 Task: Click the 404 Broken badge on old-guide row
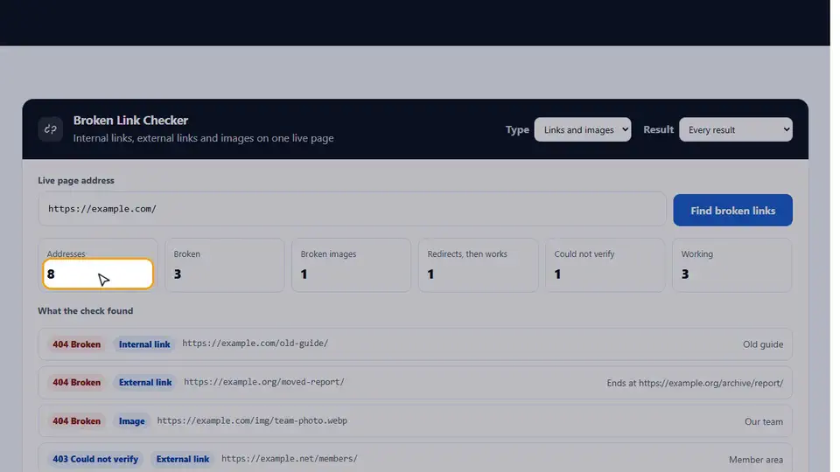pyautogui.click(x=77, y=344)
